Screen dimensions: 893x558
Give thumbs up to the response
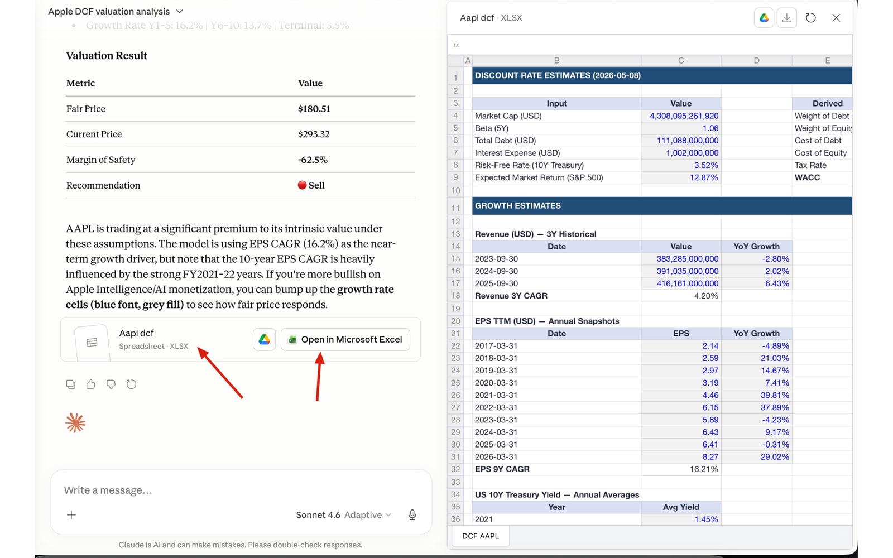91,384
